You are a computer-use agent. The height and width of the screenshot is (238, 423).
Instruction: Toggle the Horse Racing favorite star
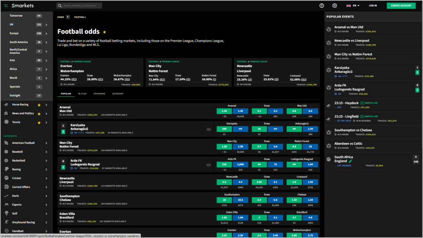point(39,105)
